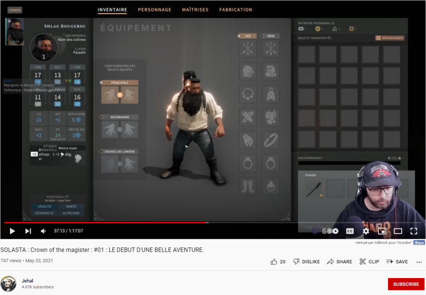Select the backpack equipment slot
426x295 pixels.
pos(271,71)
